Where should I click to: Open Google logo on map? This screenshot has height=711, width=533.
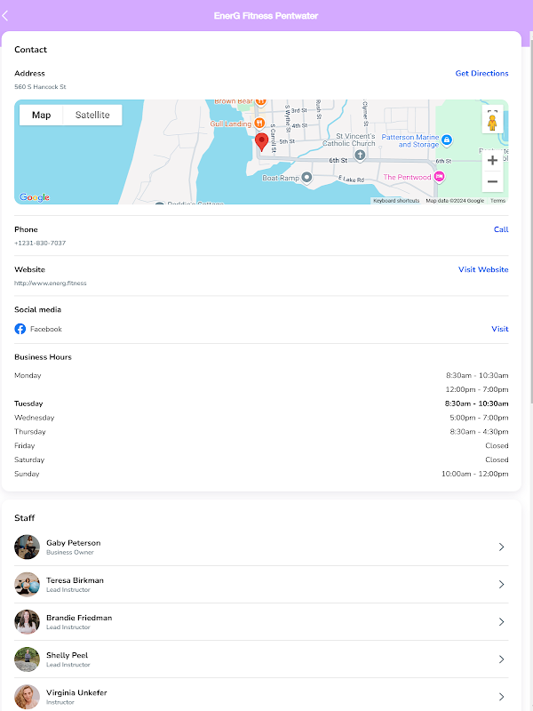(35, 197)
